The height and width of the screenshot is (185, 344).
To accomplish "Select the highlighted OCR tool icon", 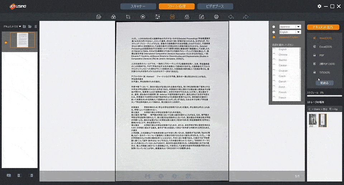I will (x=172, y=17).
